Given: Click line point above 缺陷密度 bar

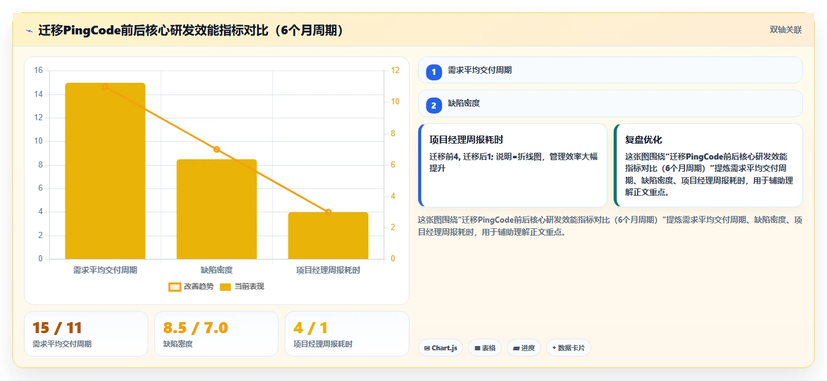Looking at the screenshot, I should tap(216, 149).
